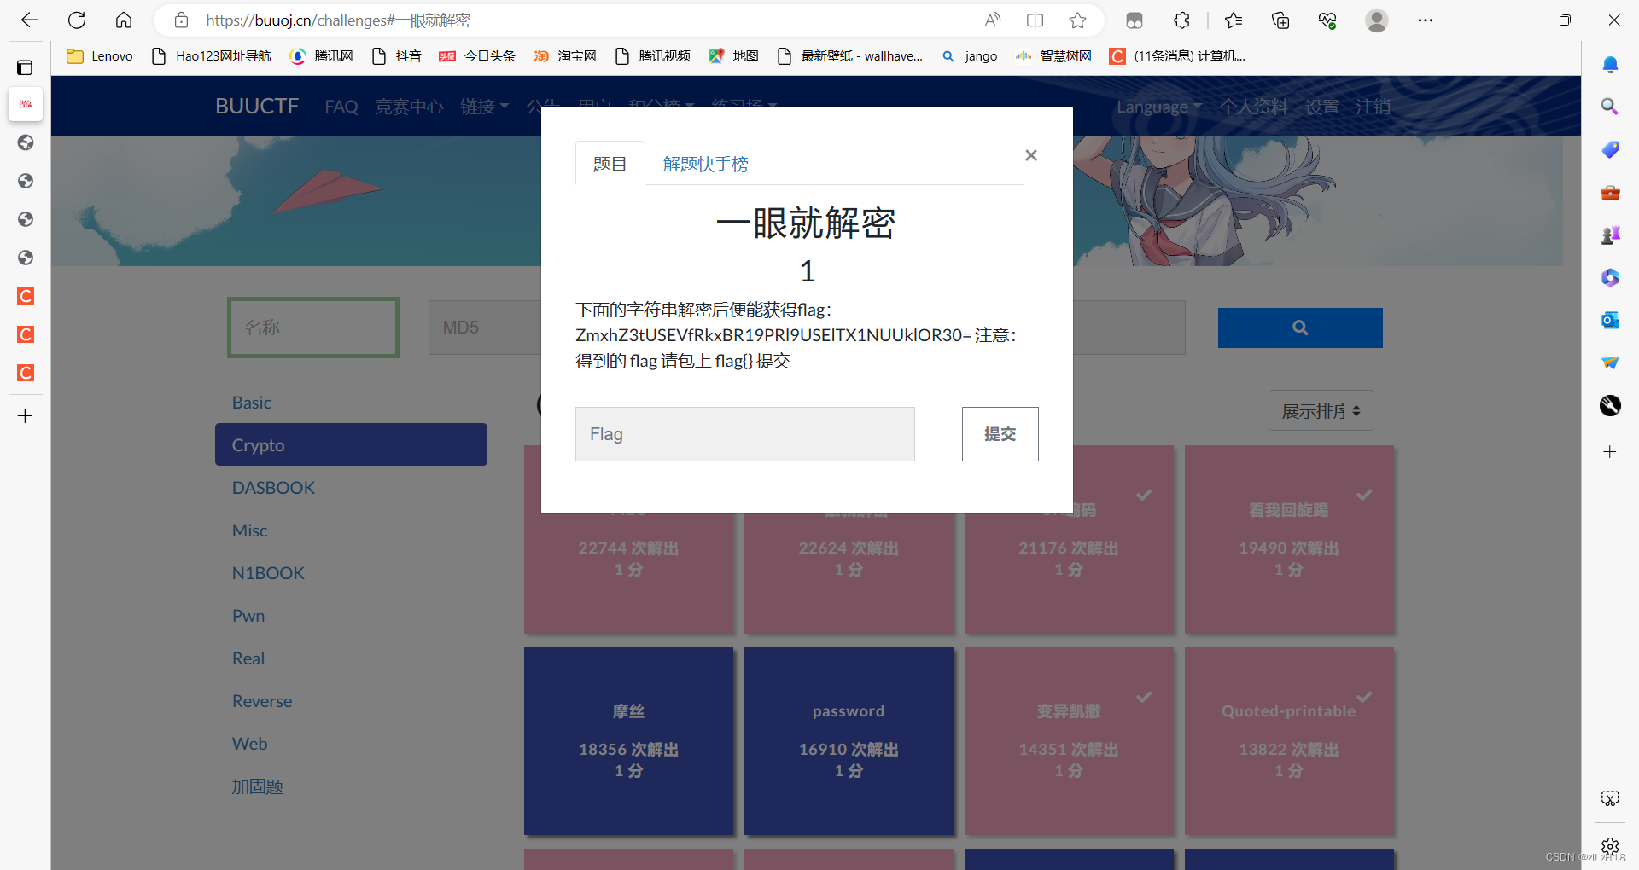Open the shopping tag sidebar icon

point(1610,149)
